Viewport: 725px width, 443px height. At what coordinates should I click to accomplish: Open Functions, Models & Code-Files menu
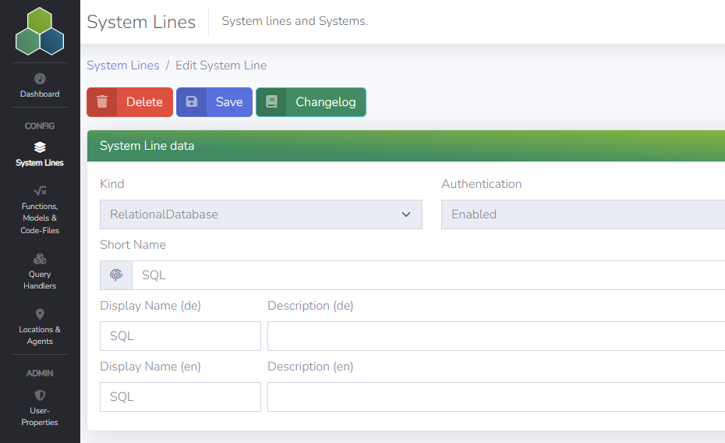tap(40, 210)
